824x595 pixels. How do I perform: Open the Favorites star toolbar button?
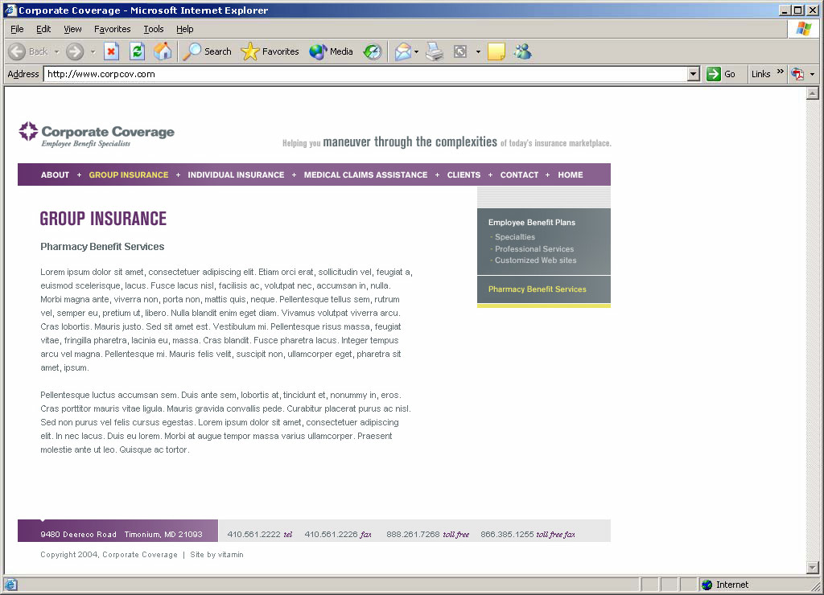(270, 51)
